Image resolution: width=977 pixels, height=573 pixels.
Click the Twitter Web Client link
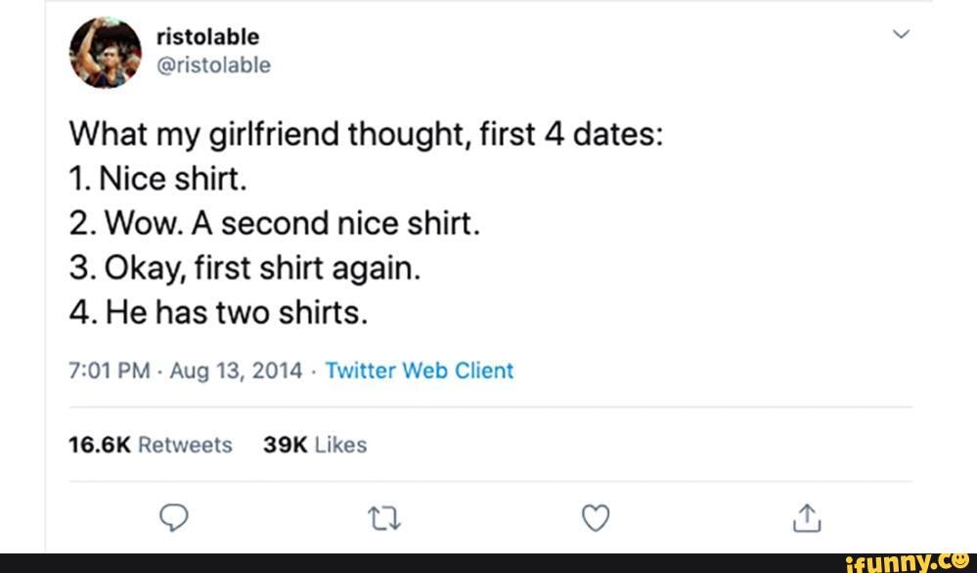click(419, 371)
